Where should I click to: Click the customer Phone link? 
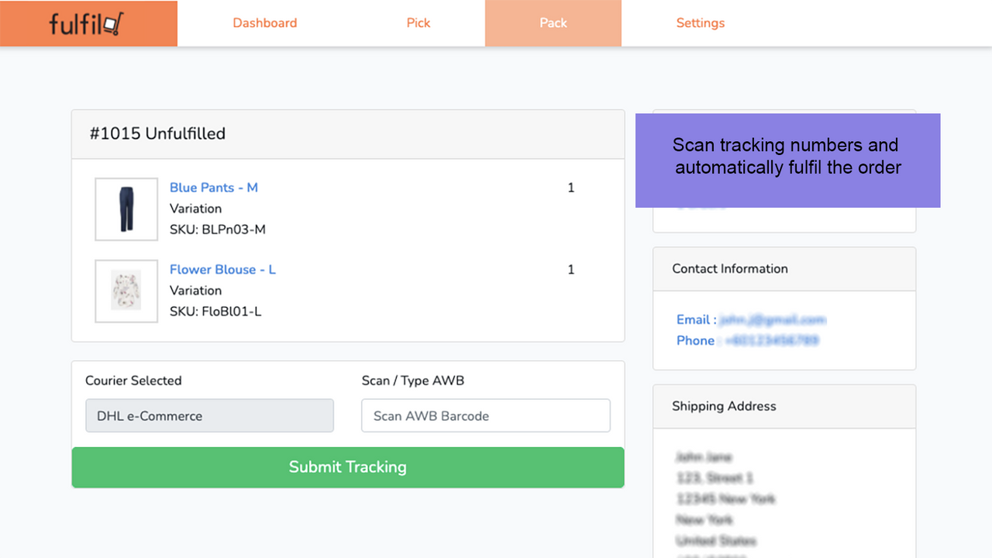tap(748, 340)
